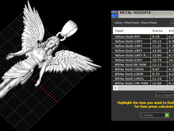Select the White Gold:10KX1 row
The width and height of the screenshot is (174, 131).
pyautogui.click(x=144, y=69)
